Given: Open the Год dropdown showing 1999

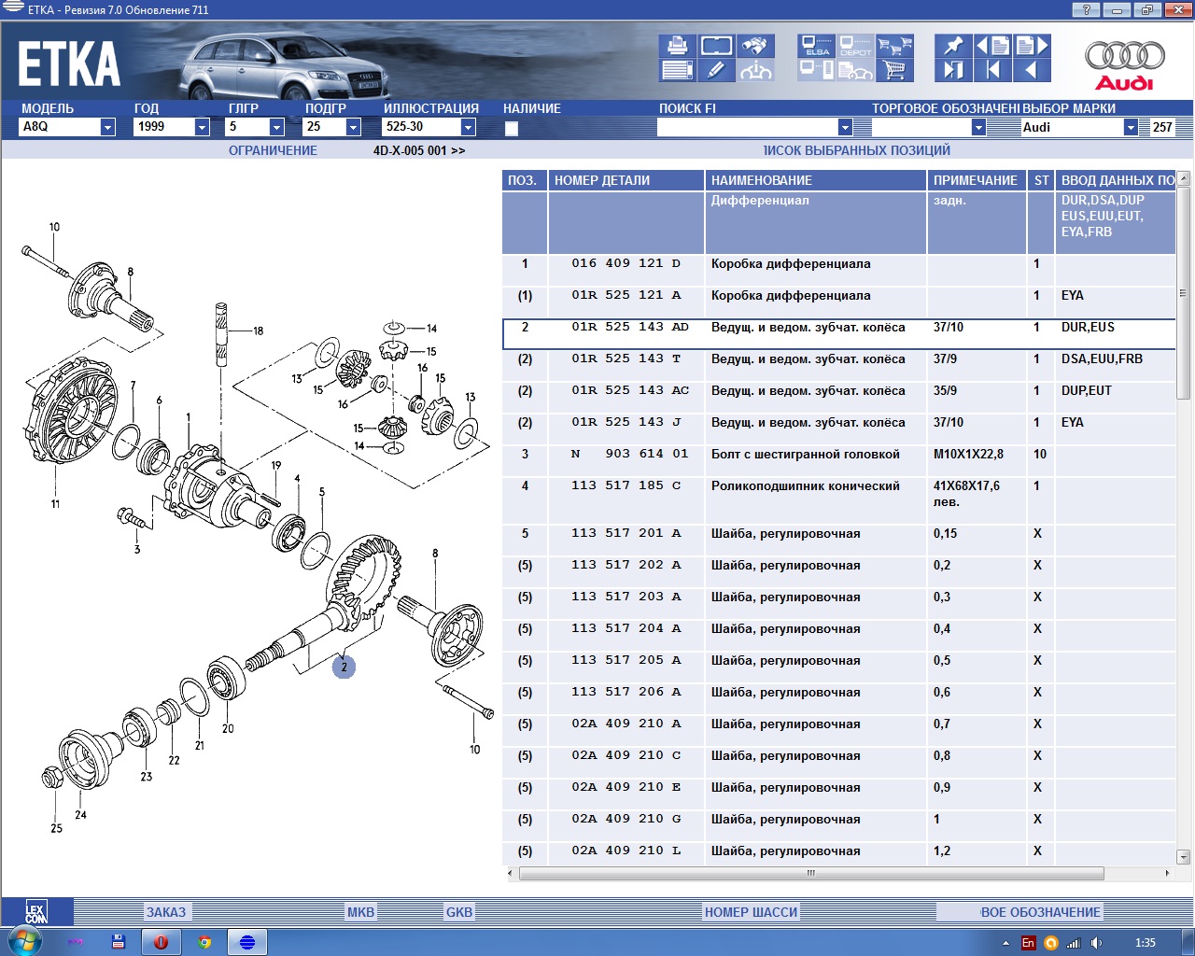Looking at the screenshot, I should coord(202,127).
